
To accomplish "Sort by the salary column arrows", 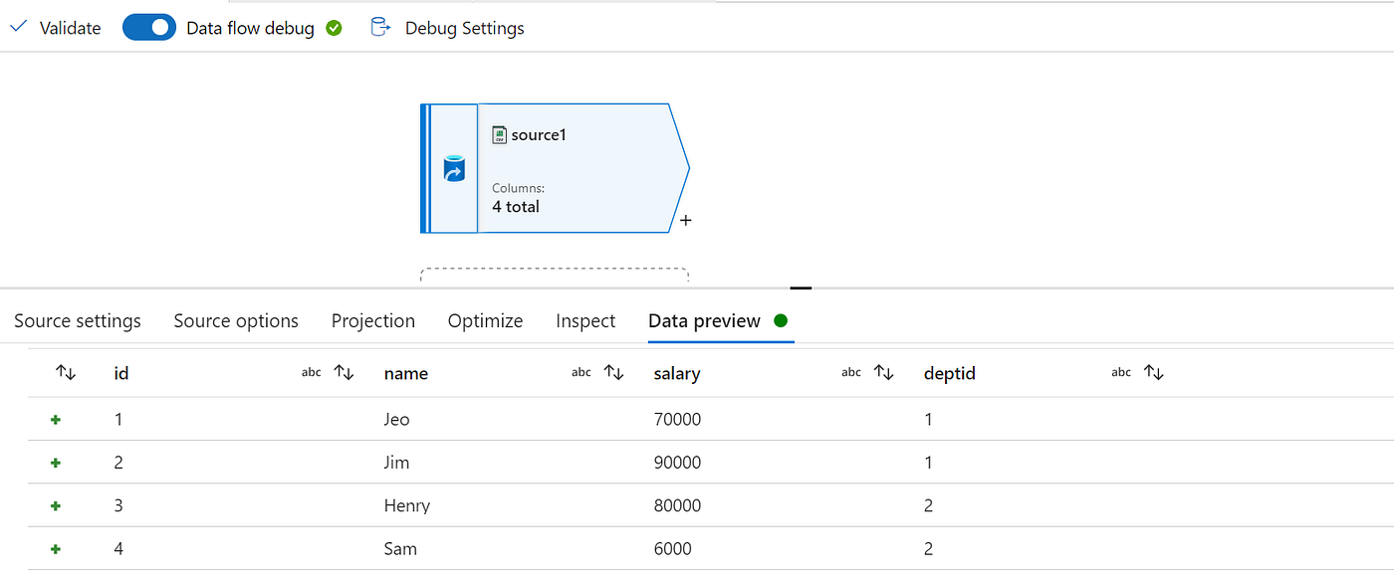I will pyautogui.click(x=883, y=373).
